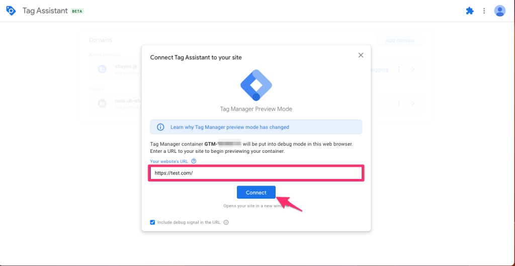Click the info icon in blue banner
515x266 pixels.
coord(160,127)
